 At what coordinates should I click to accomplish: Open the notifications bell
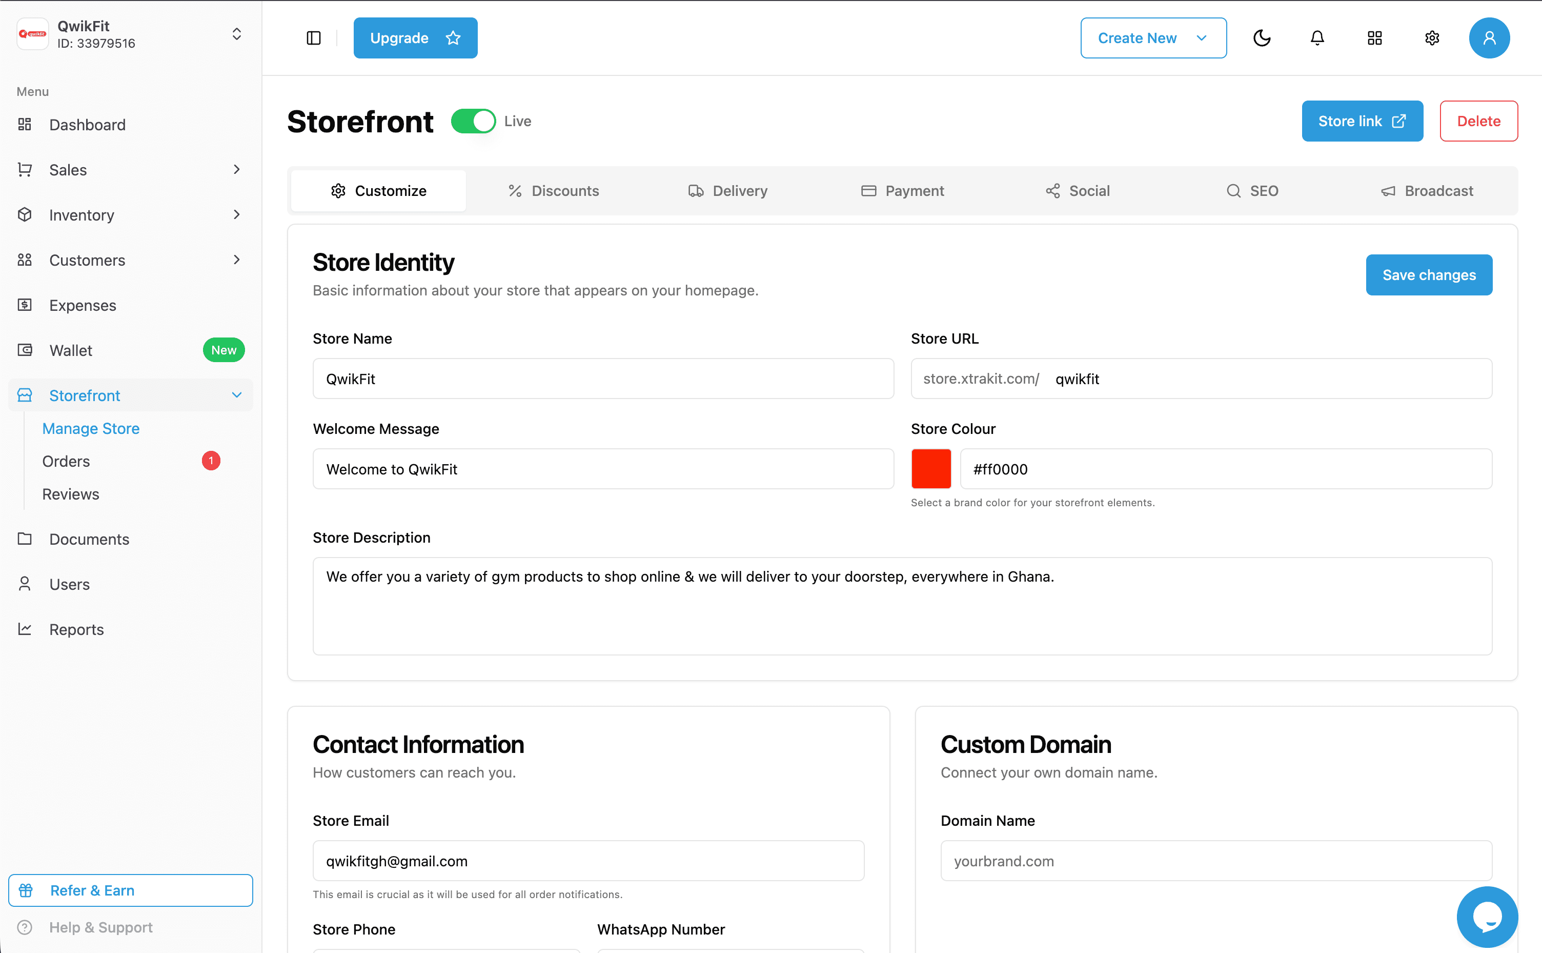(x=1317, y=38)
